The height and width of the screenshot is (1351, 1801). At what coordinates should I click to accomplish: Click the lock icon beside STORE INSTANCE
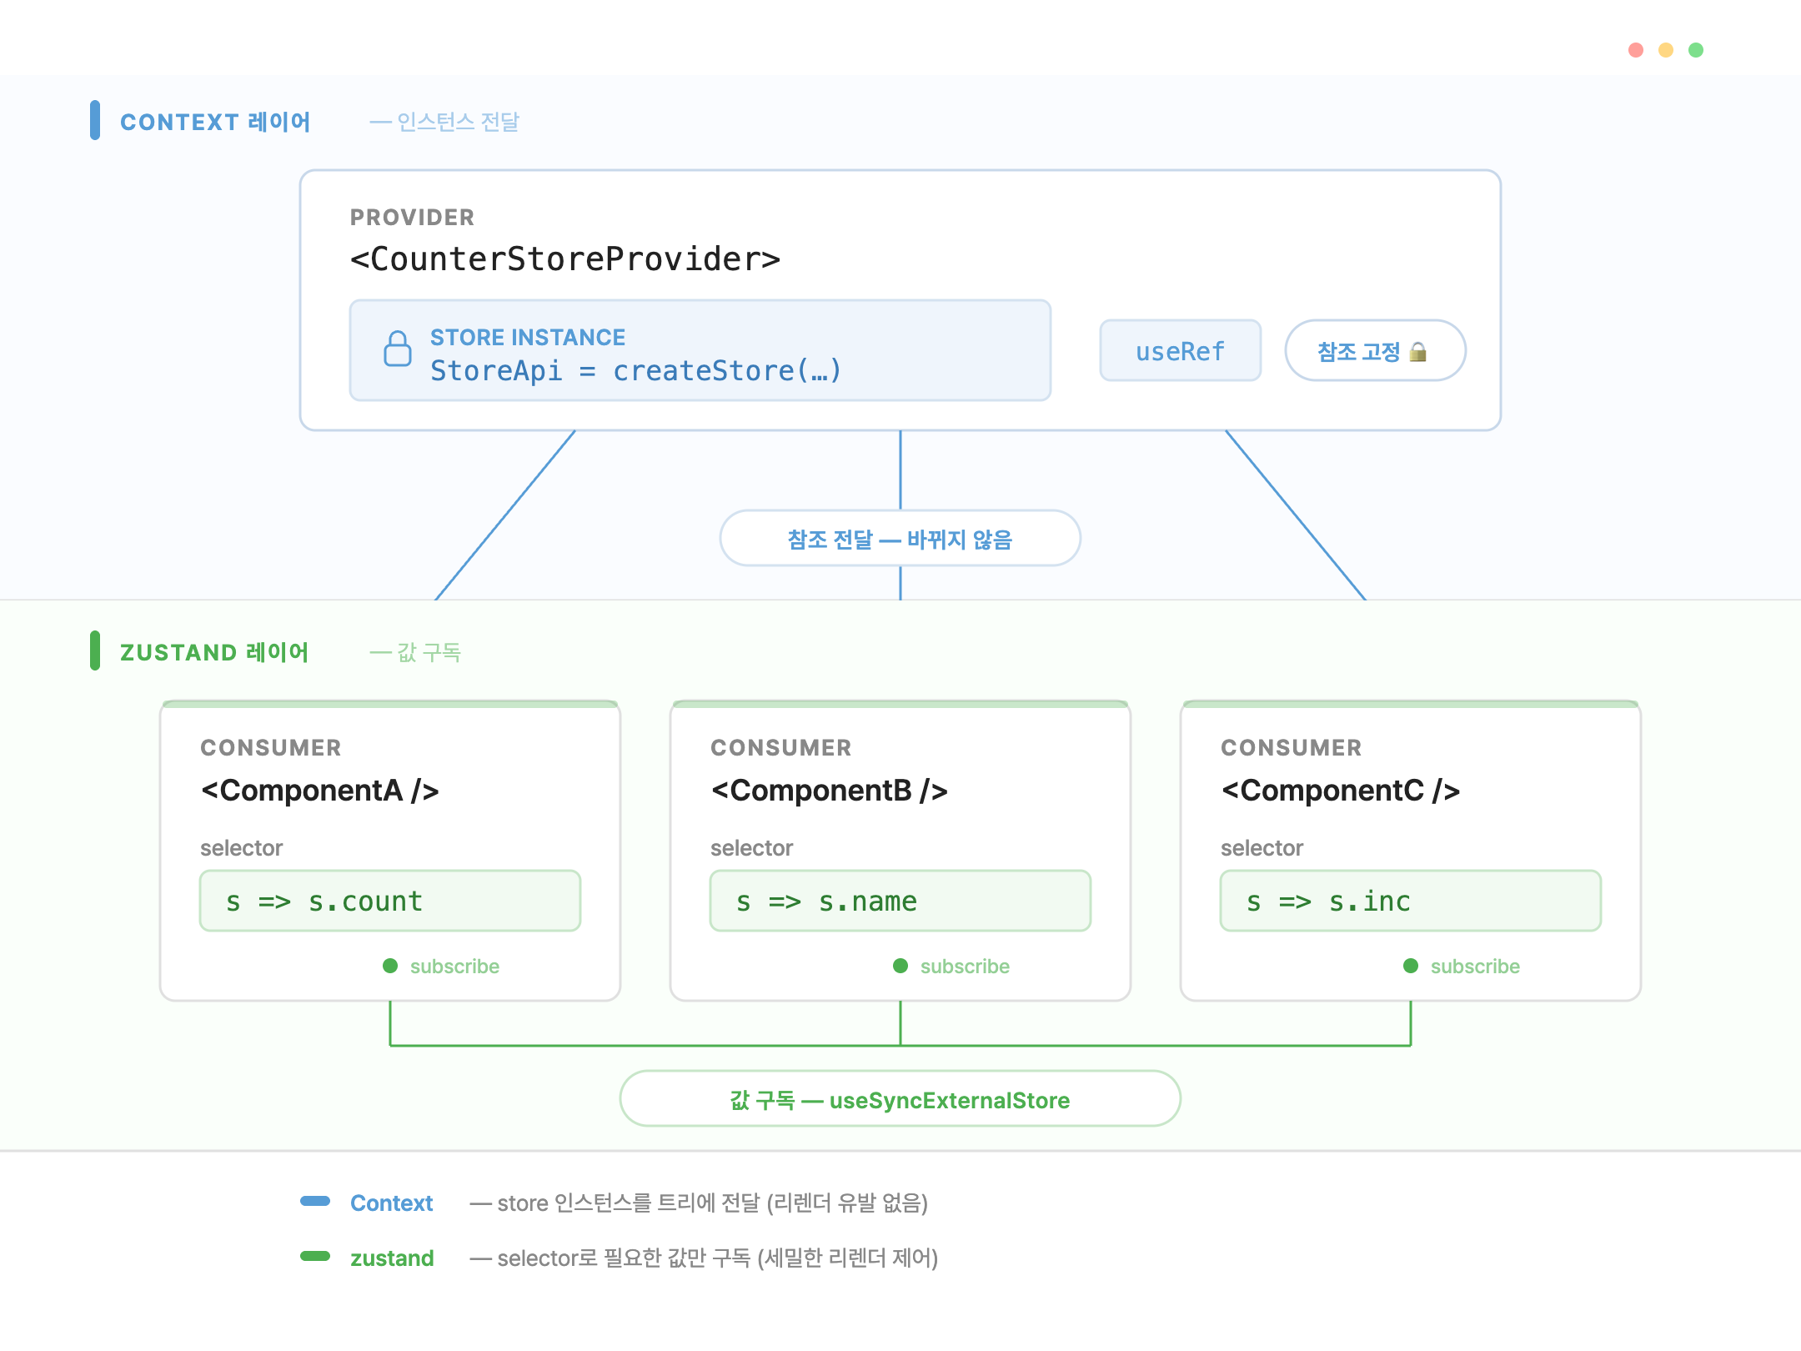click(398, 349)
